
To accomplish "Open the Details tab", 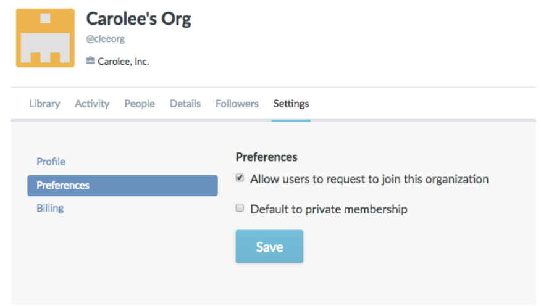I will click(185, 104).
